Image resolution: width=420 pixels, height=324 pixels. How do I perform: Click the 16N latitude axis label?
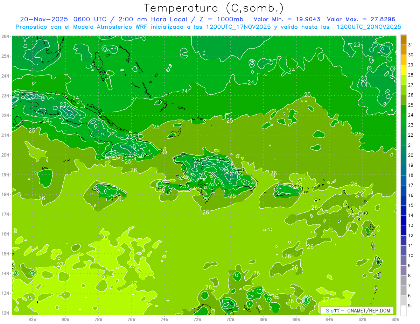coord(5,234)
